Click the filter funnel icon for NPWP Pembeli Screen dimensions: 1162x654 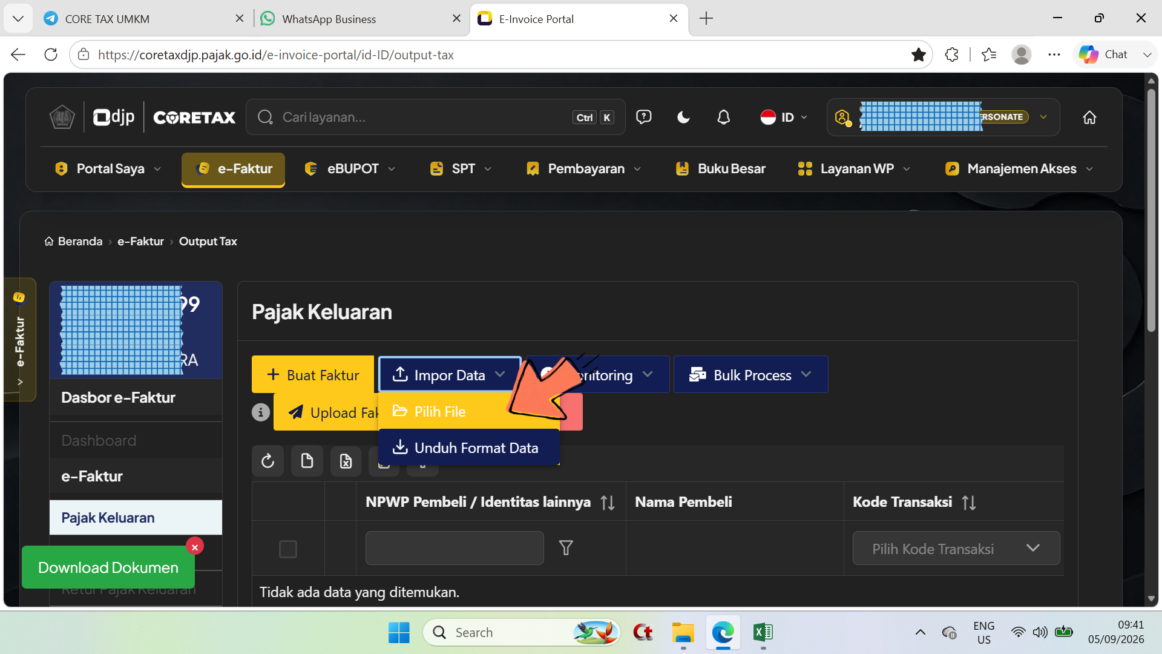[x=566, y=548]
